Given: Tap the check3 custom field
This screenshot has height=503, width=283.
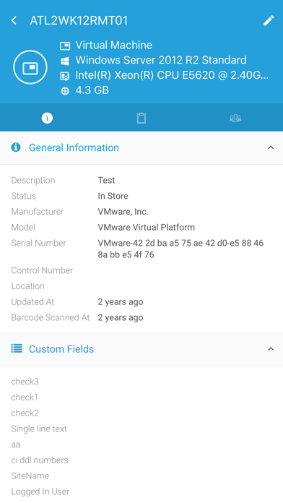Looking at the screenshot, I should [x=25, y=382].
